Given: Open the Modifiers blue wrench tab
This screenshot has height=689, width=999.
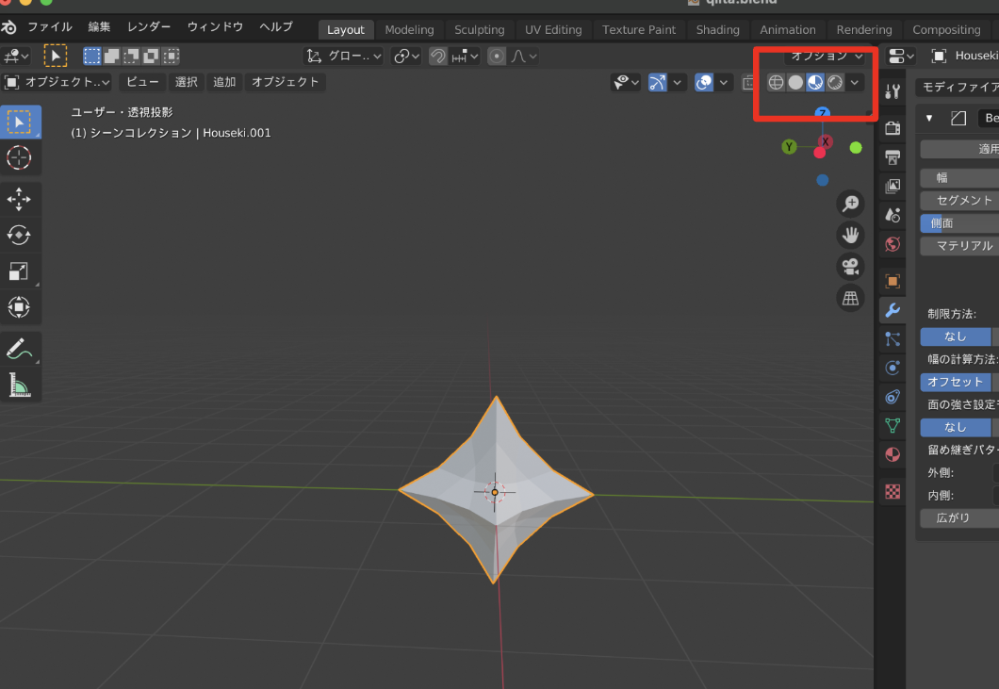Looking at the screenshot, I should click(x=893, y=310).
